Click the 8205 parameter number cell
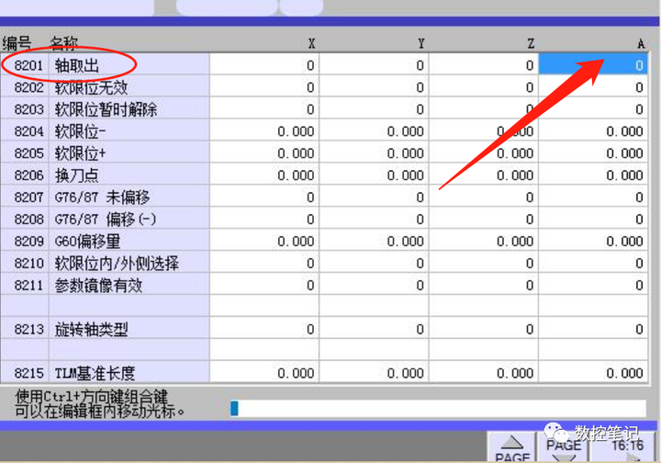The image size is (661, 463). pos(25,153)
